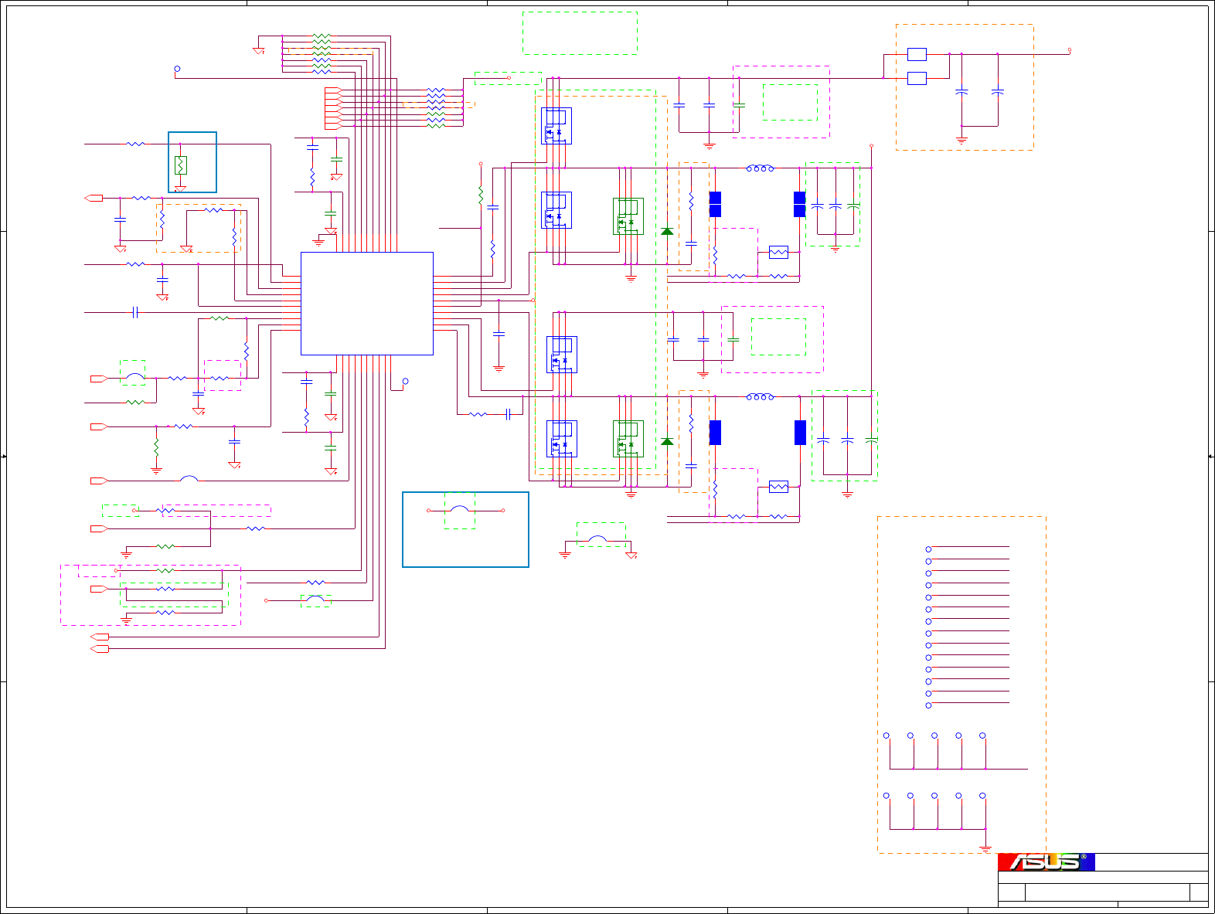Select the test point circle just below the central IC
Image resolution: width=1215 pixels, height=914 pixels.
coord(405,382)
